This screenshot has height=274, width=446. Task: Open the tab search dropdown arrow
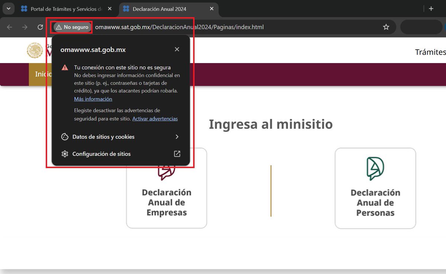8,8
